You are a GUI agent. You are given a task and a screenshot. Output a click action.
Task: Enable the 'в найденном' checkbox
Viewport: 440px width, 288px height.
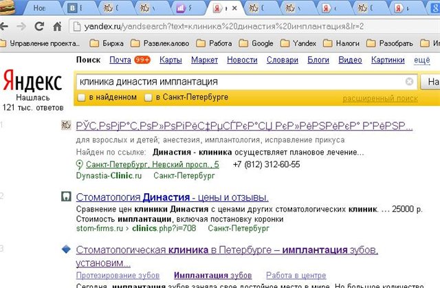pyautogui.click(x=82, y=98)
